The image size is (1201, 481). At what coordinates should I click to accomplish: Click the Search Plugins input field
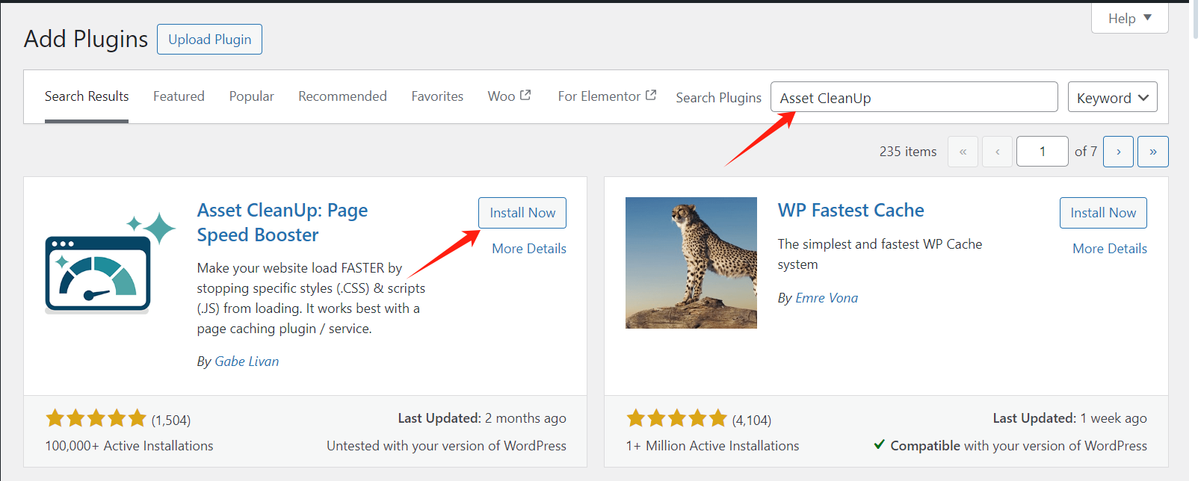(x=914, y=97)
